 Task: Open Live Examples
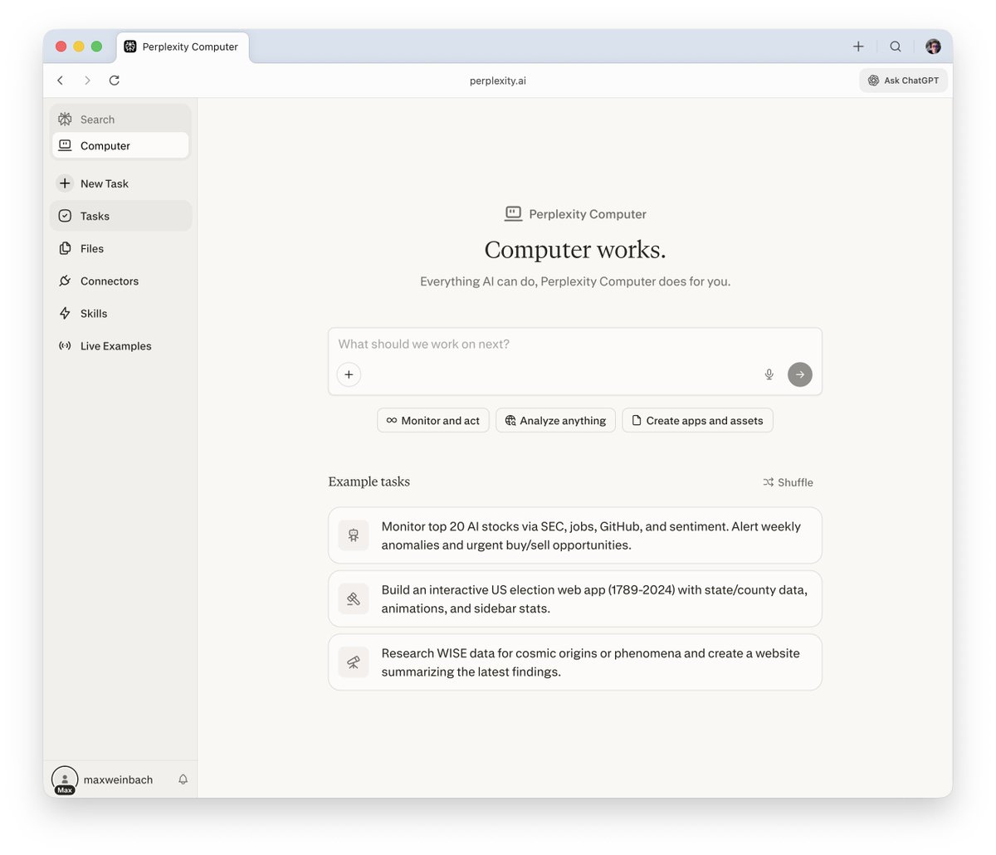click(120, 346)
